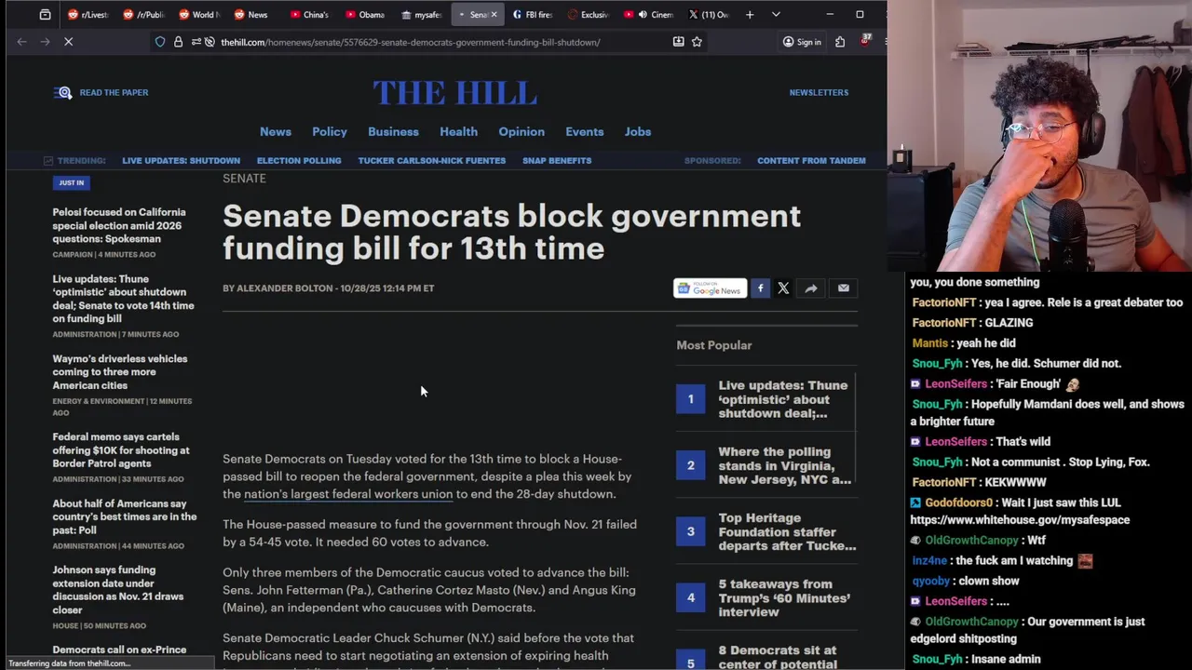Screen dimensions: 1192x670
Task: Stop loading the page
Action: click(68, 42)
